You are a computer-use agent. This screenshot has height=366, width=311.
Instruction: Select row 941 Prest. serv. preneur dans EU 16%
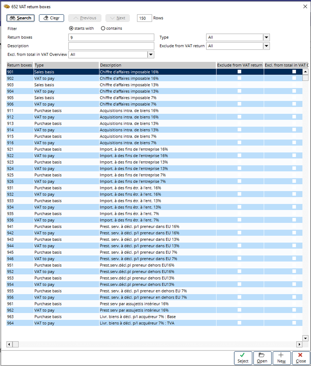pos(155,226)
